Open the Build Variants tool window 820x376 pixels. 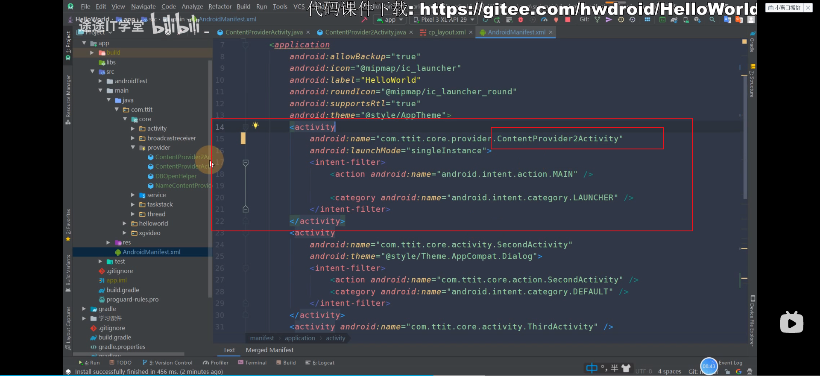(68, 273)
